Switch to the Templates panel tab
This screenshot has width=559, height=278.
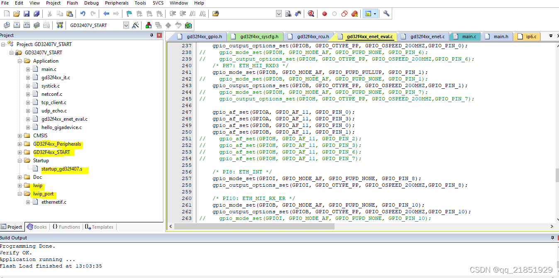99,227
